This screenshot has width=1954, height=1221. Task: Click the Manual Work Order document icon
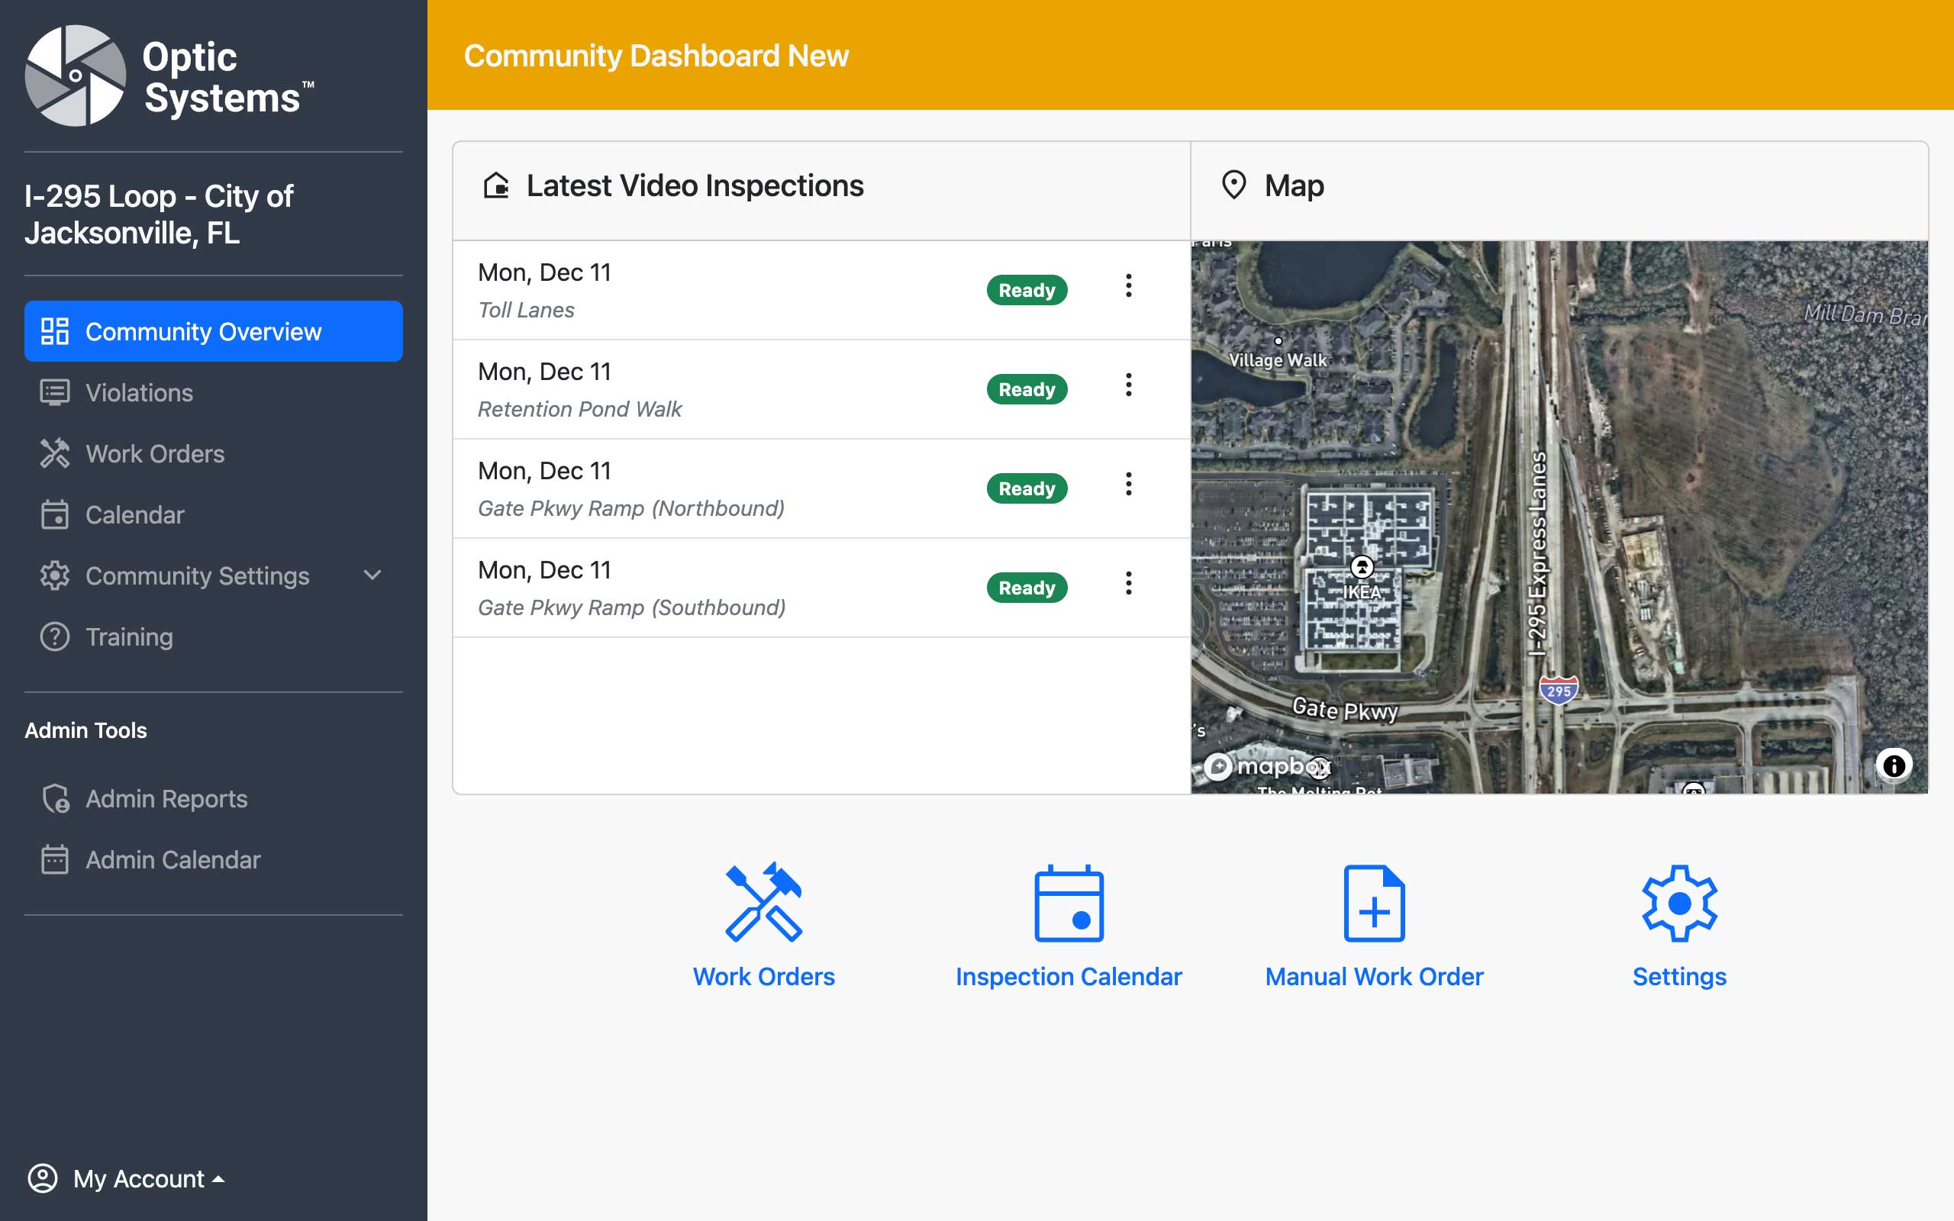tap(1373, 904)
